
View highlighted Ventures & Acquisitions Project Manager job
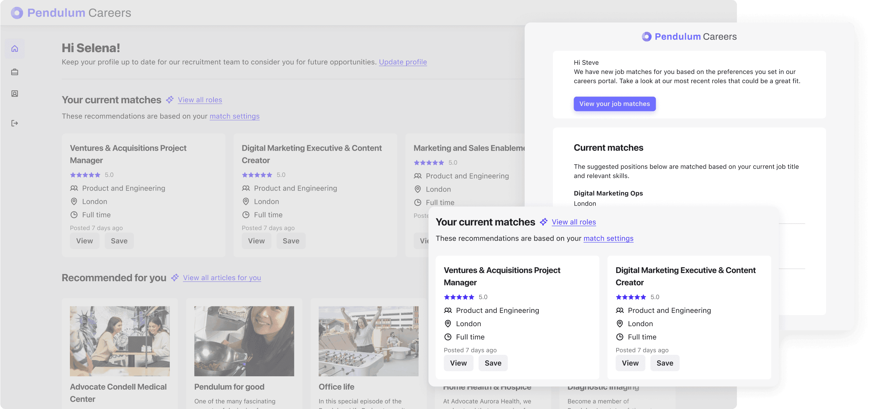click(458, 363)
